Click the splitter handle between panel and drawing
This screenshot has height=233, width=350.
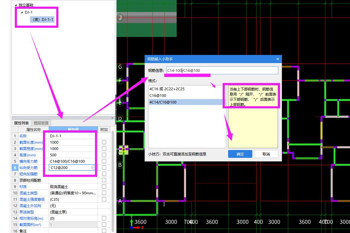coord(116,109)
